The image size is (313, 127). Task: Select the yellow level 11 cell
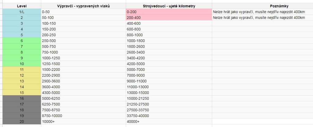pyautogui.click(x=22, y=70)
